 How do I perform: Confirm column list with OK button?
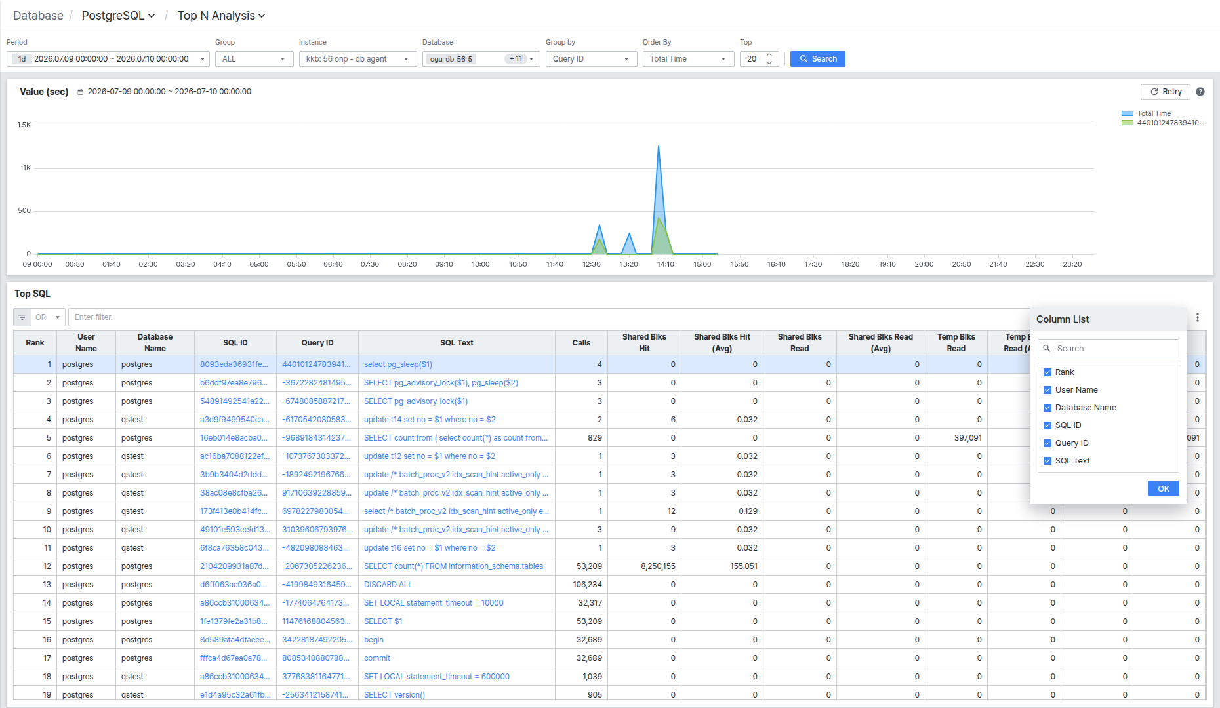pyautogui.click(x=1163, y=488)
